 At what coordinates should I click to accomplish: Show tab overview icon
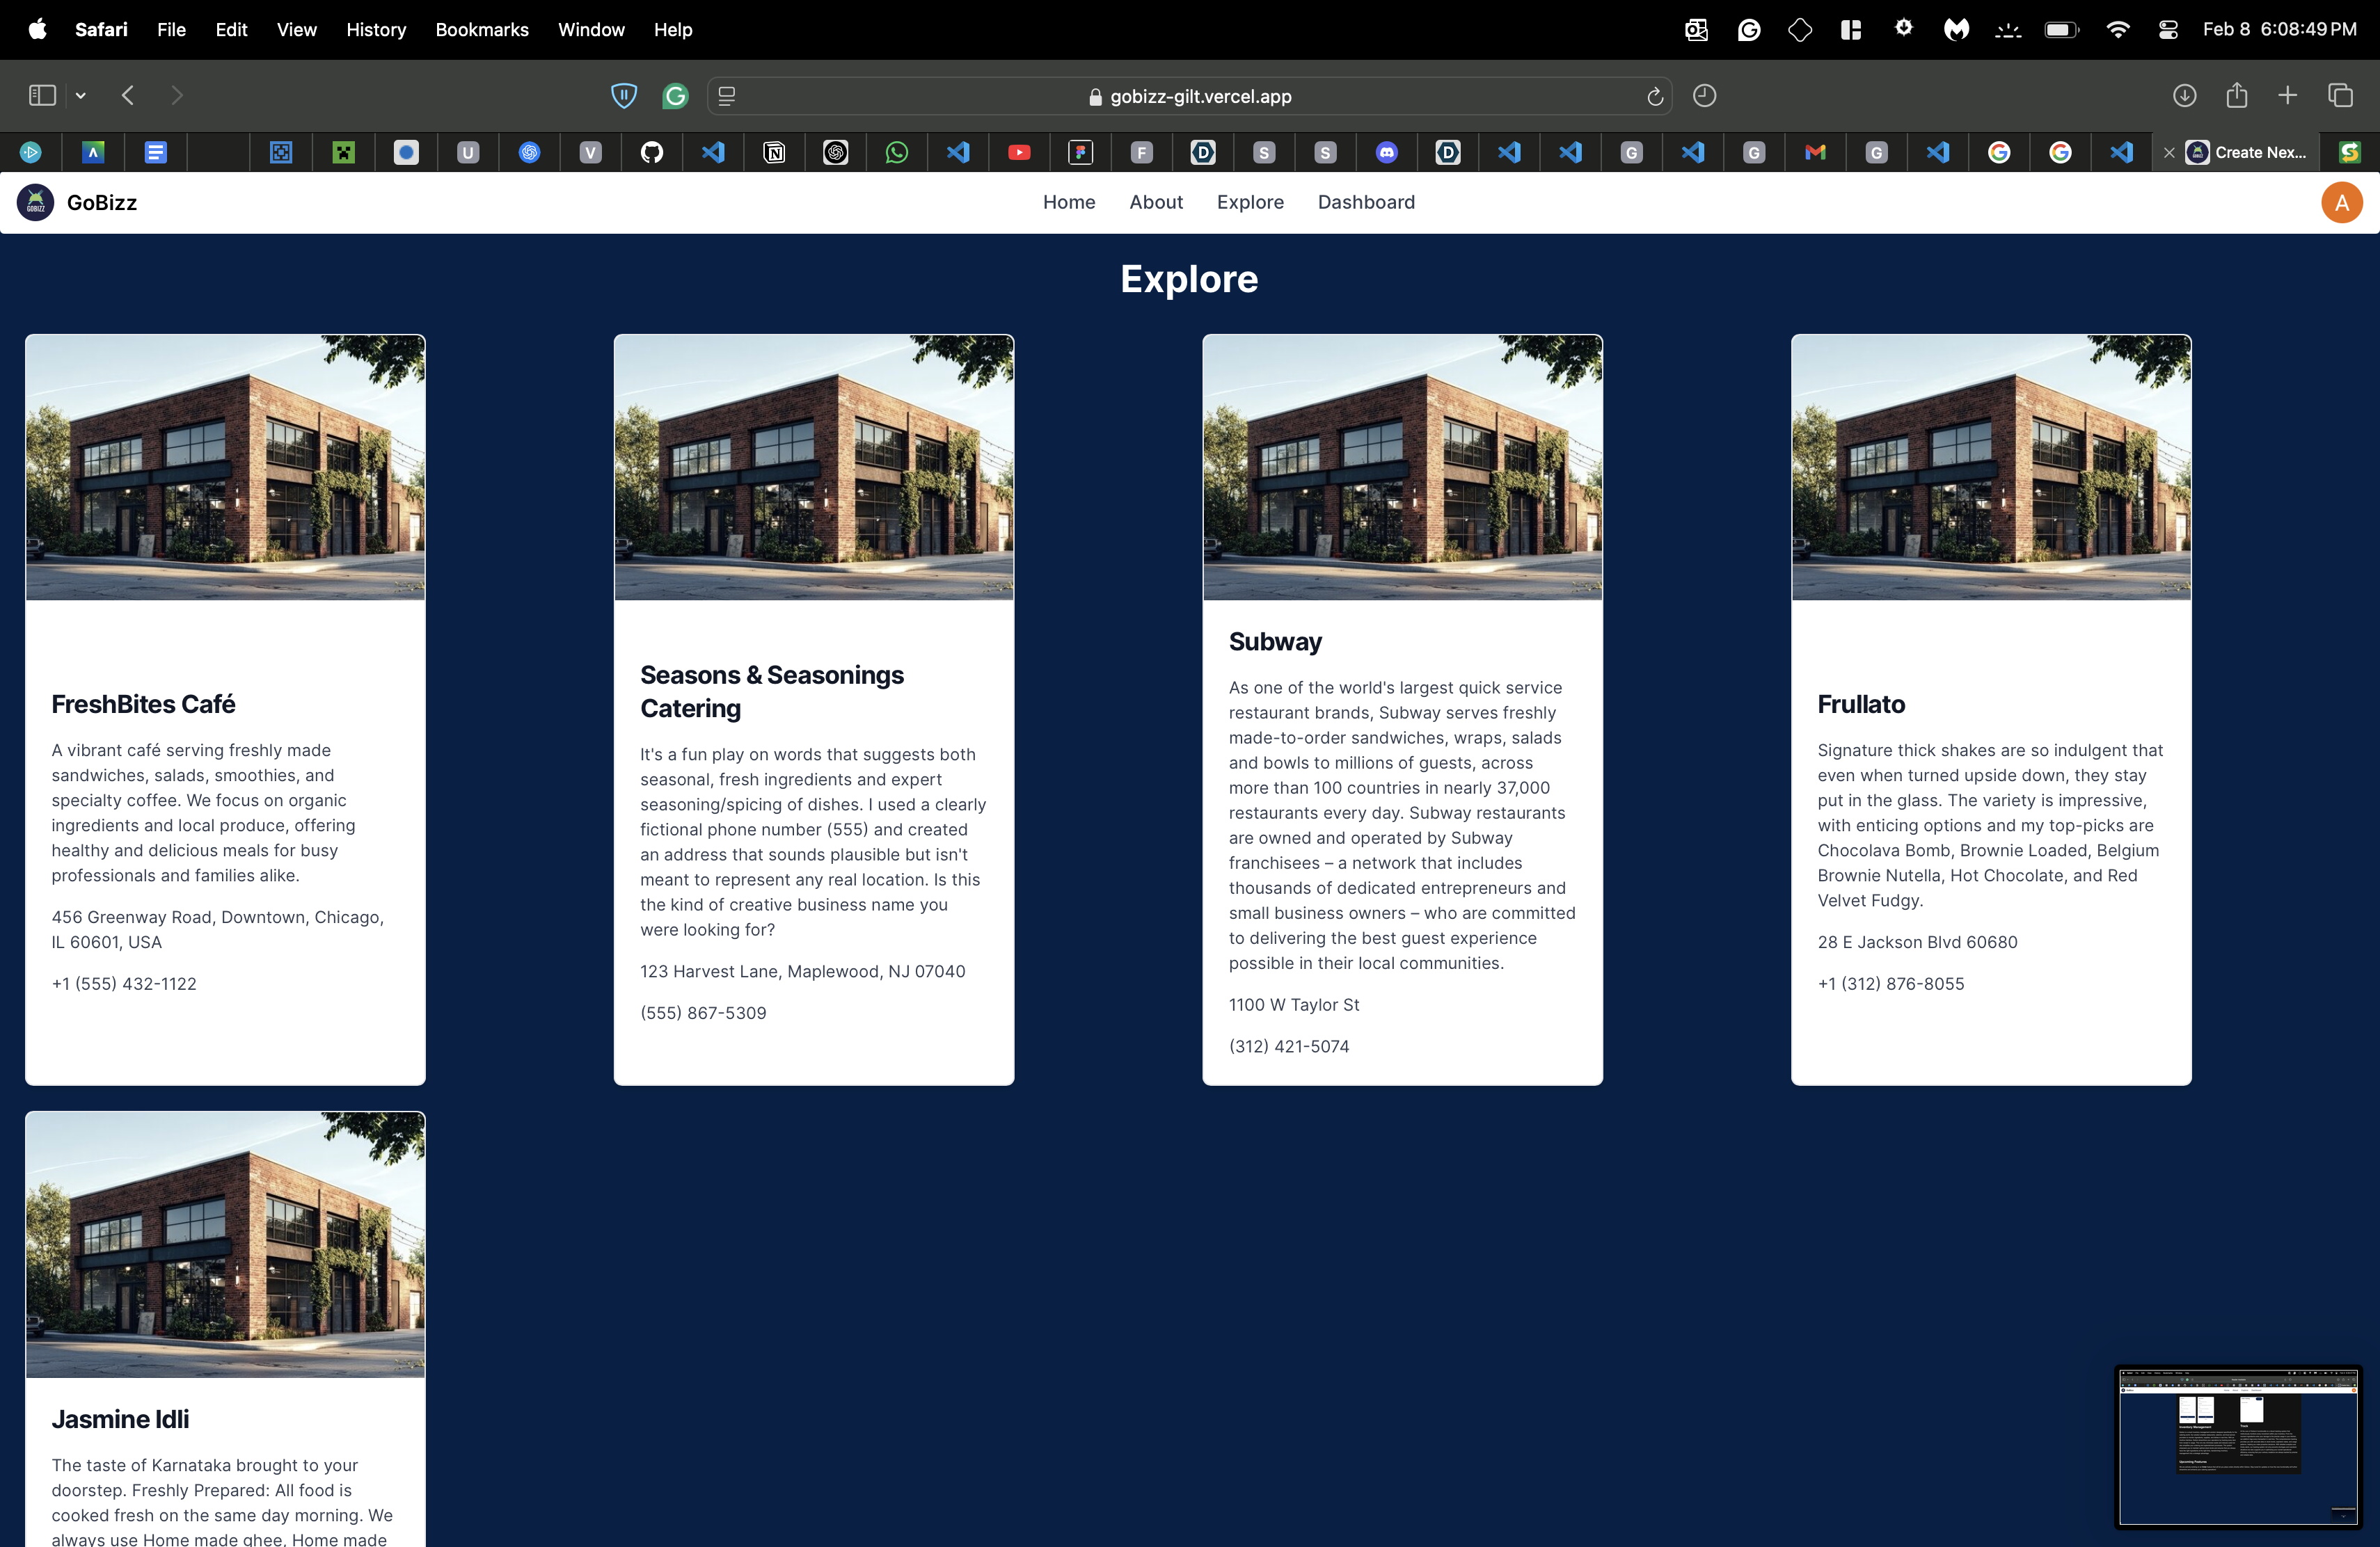(x=2340, y=96)
